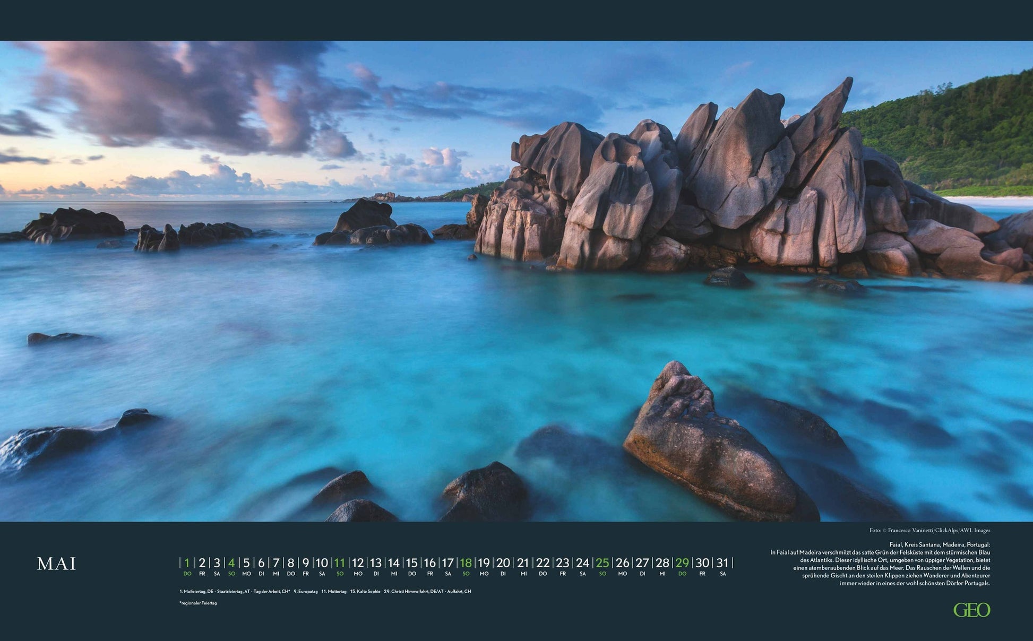This screenshot has width=1033, height=641.
Task: Choose day 15 on the calendar strip
Action: tap(412, 563)
